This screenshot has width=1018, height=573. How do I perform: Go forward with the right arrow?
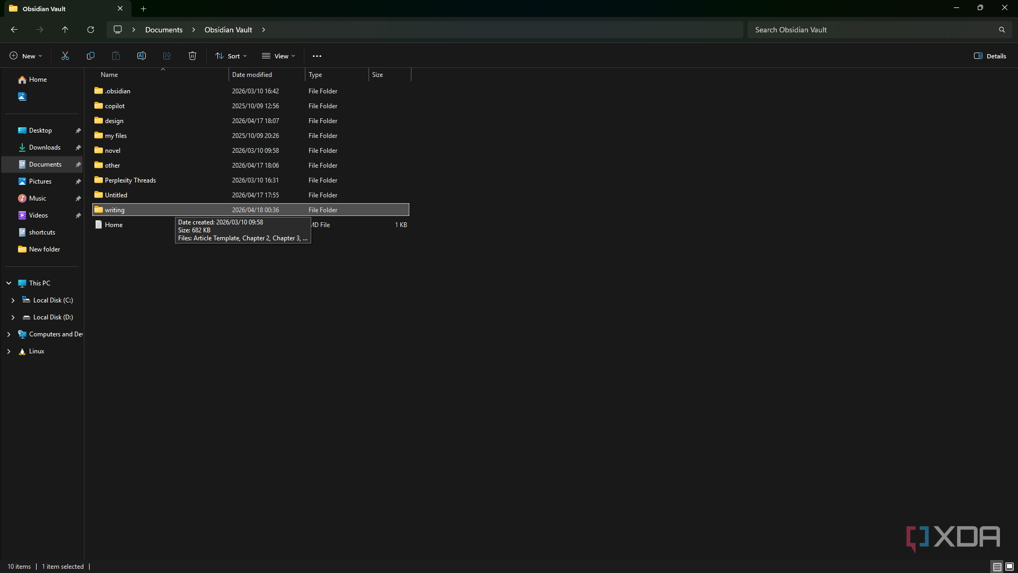point(40,30)
